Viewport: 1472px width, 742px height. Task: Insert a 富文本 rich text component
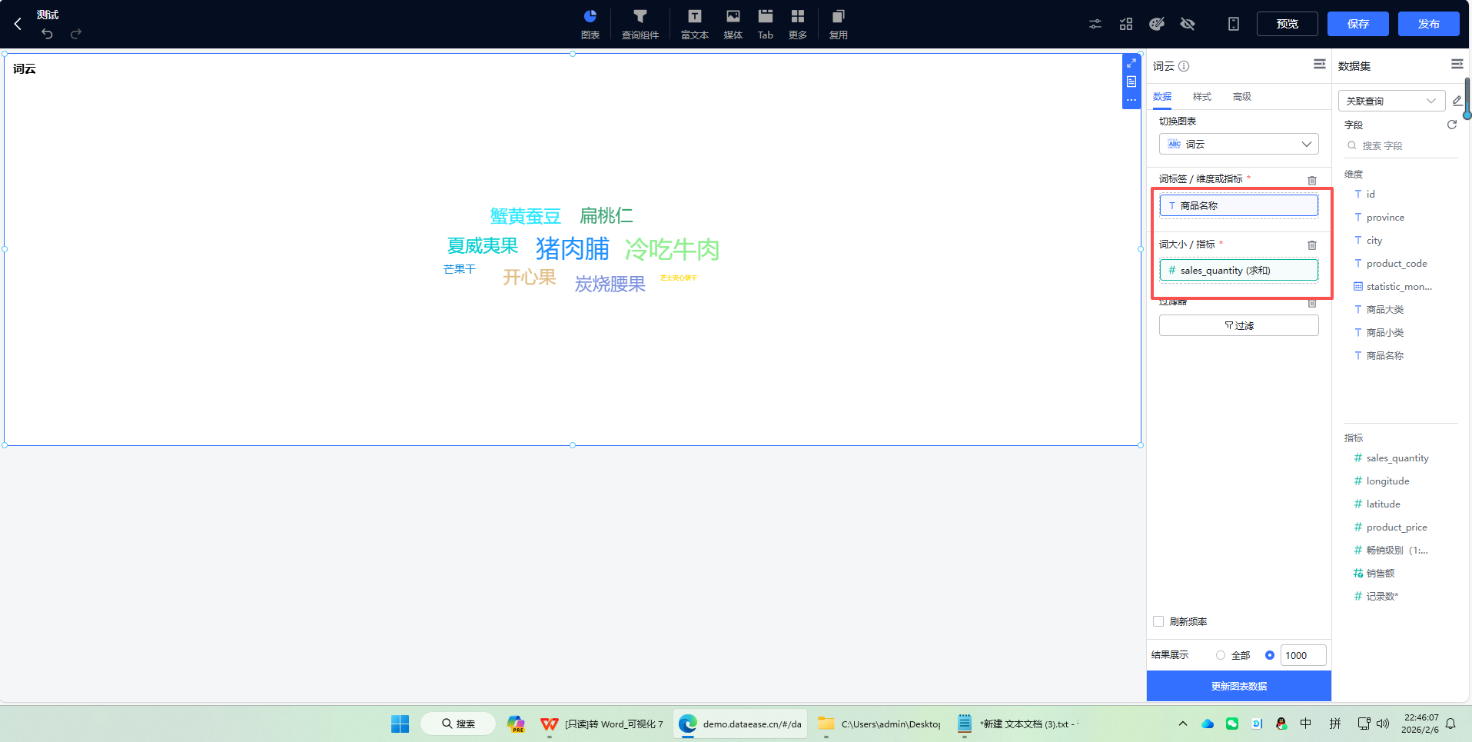click(x=693, y=23)
